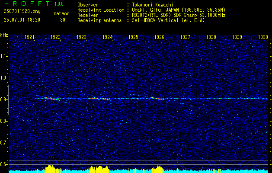Click the Receiving Location label
Screen dimensions: 272x173
click(101, 10)
